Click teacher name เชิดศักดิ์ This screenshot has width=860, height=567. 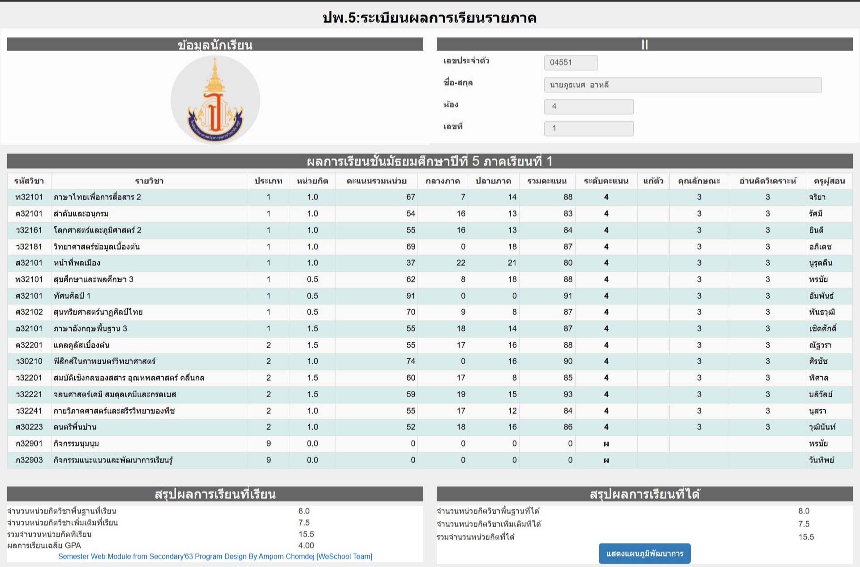tap(823, 329)
